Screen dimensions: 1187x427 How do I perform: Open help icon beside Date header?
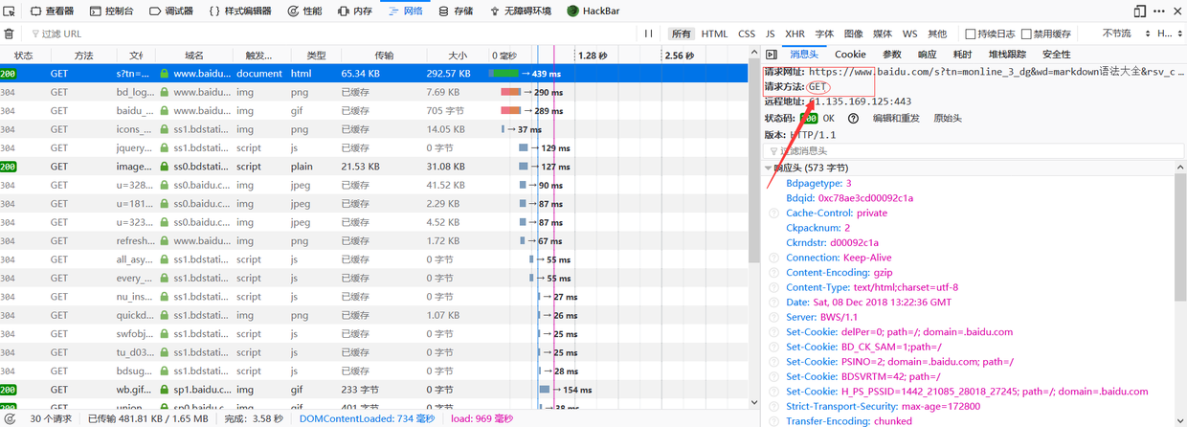click(773, 302)
